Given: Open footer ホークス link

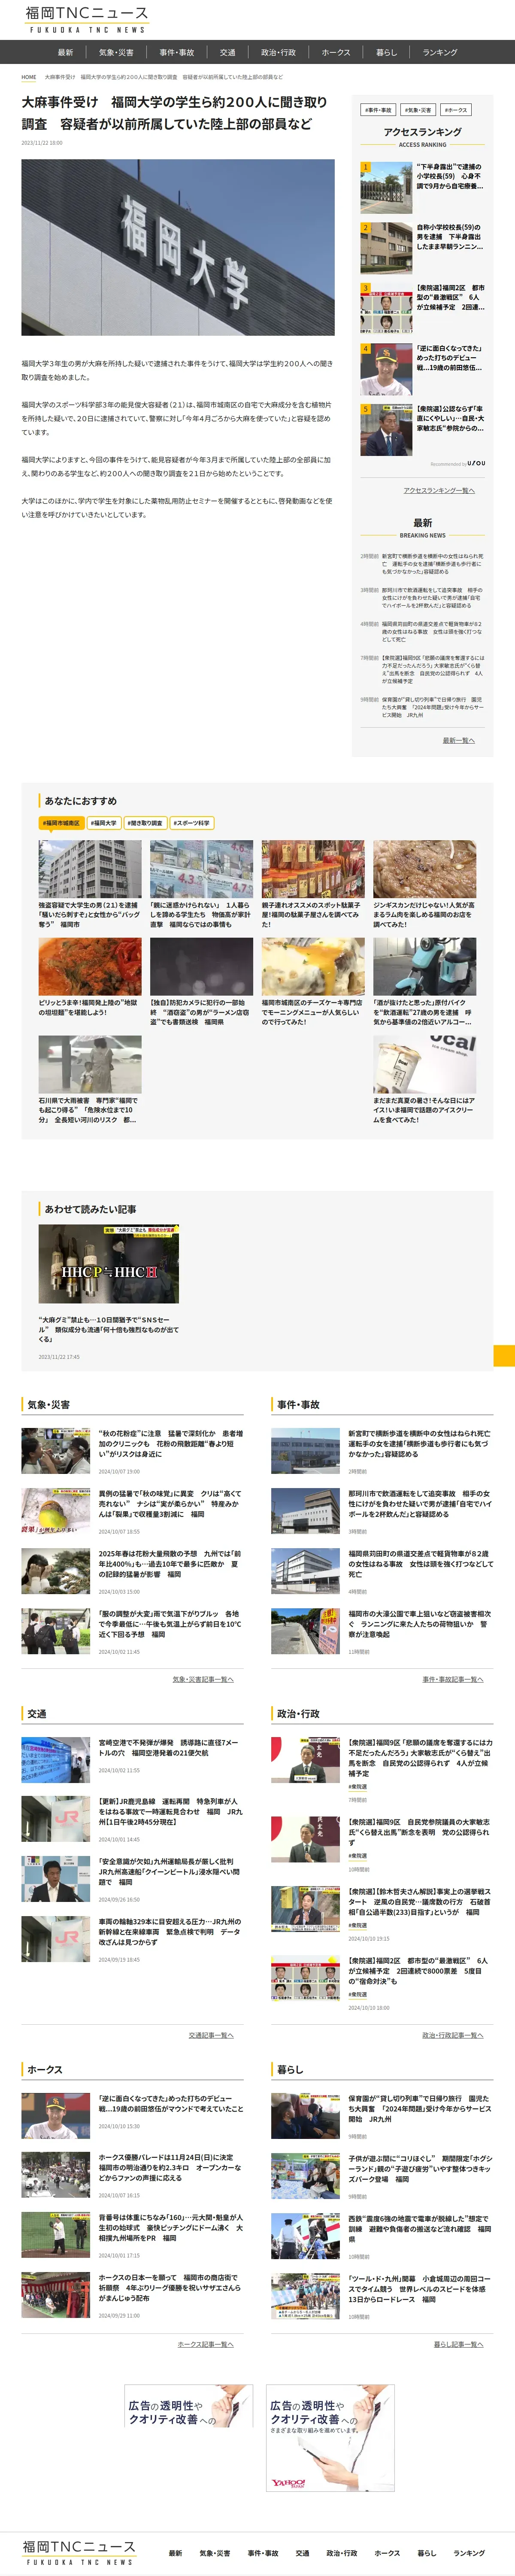Looking at the screenshot, I should 387,2553.
